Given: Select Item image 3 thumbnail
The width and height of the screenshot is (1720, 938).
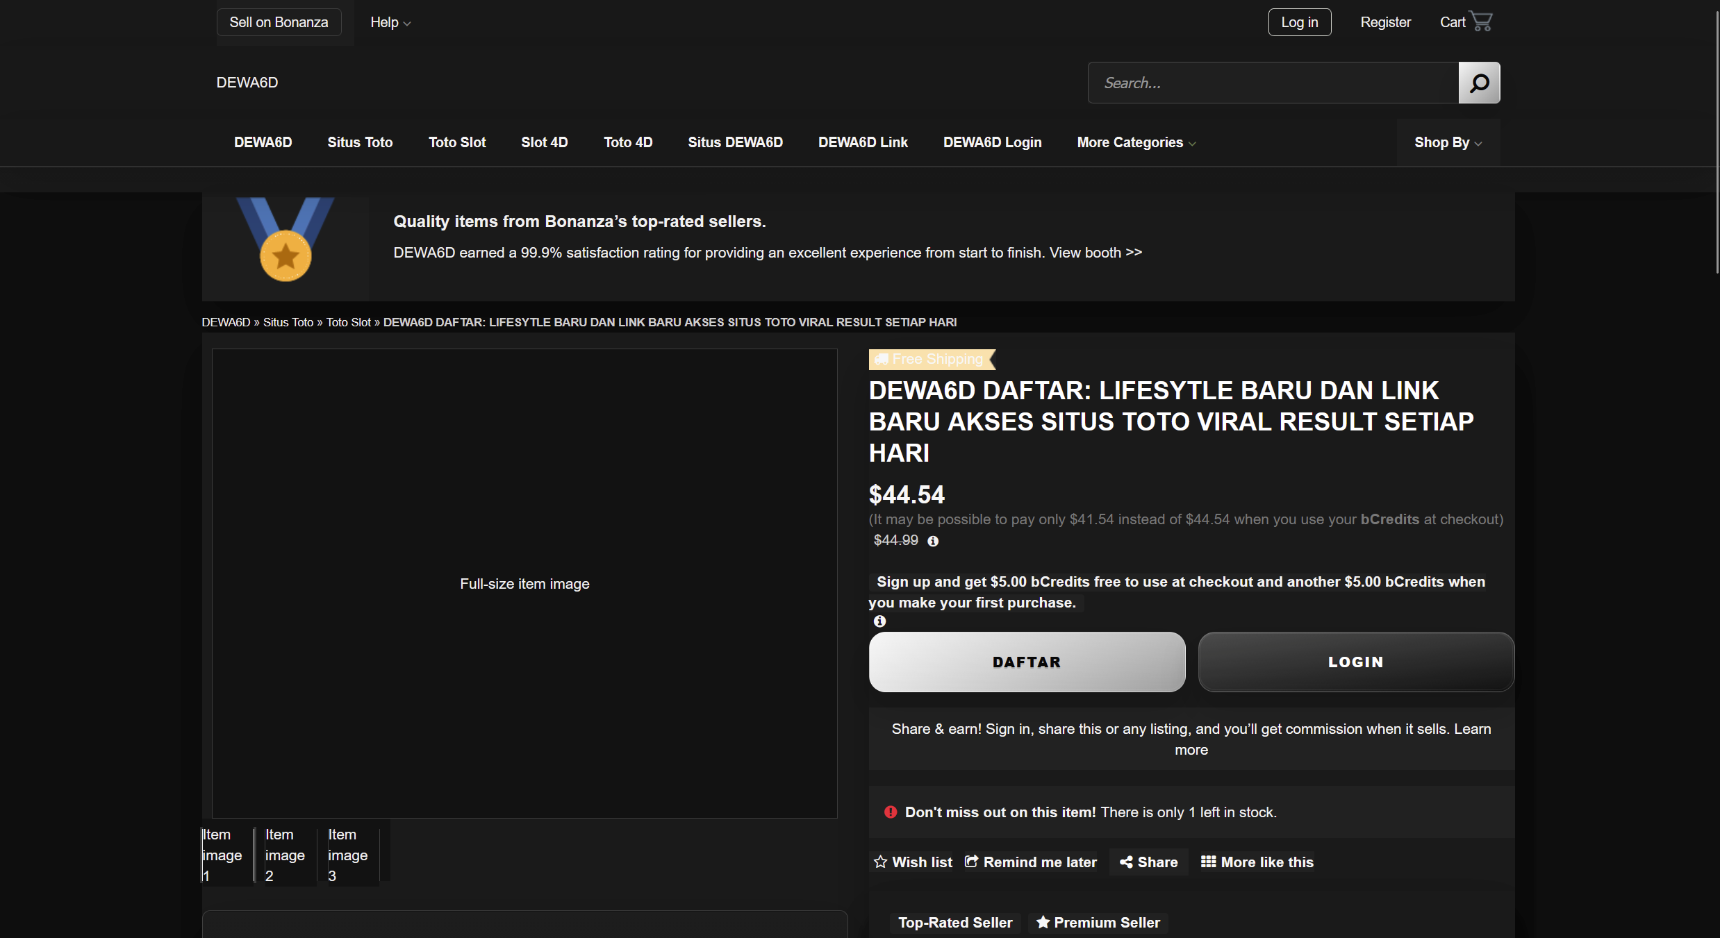Looking at the screenshot, I should click(x=354, y=855).
